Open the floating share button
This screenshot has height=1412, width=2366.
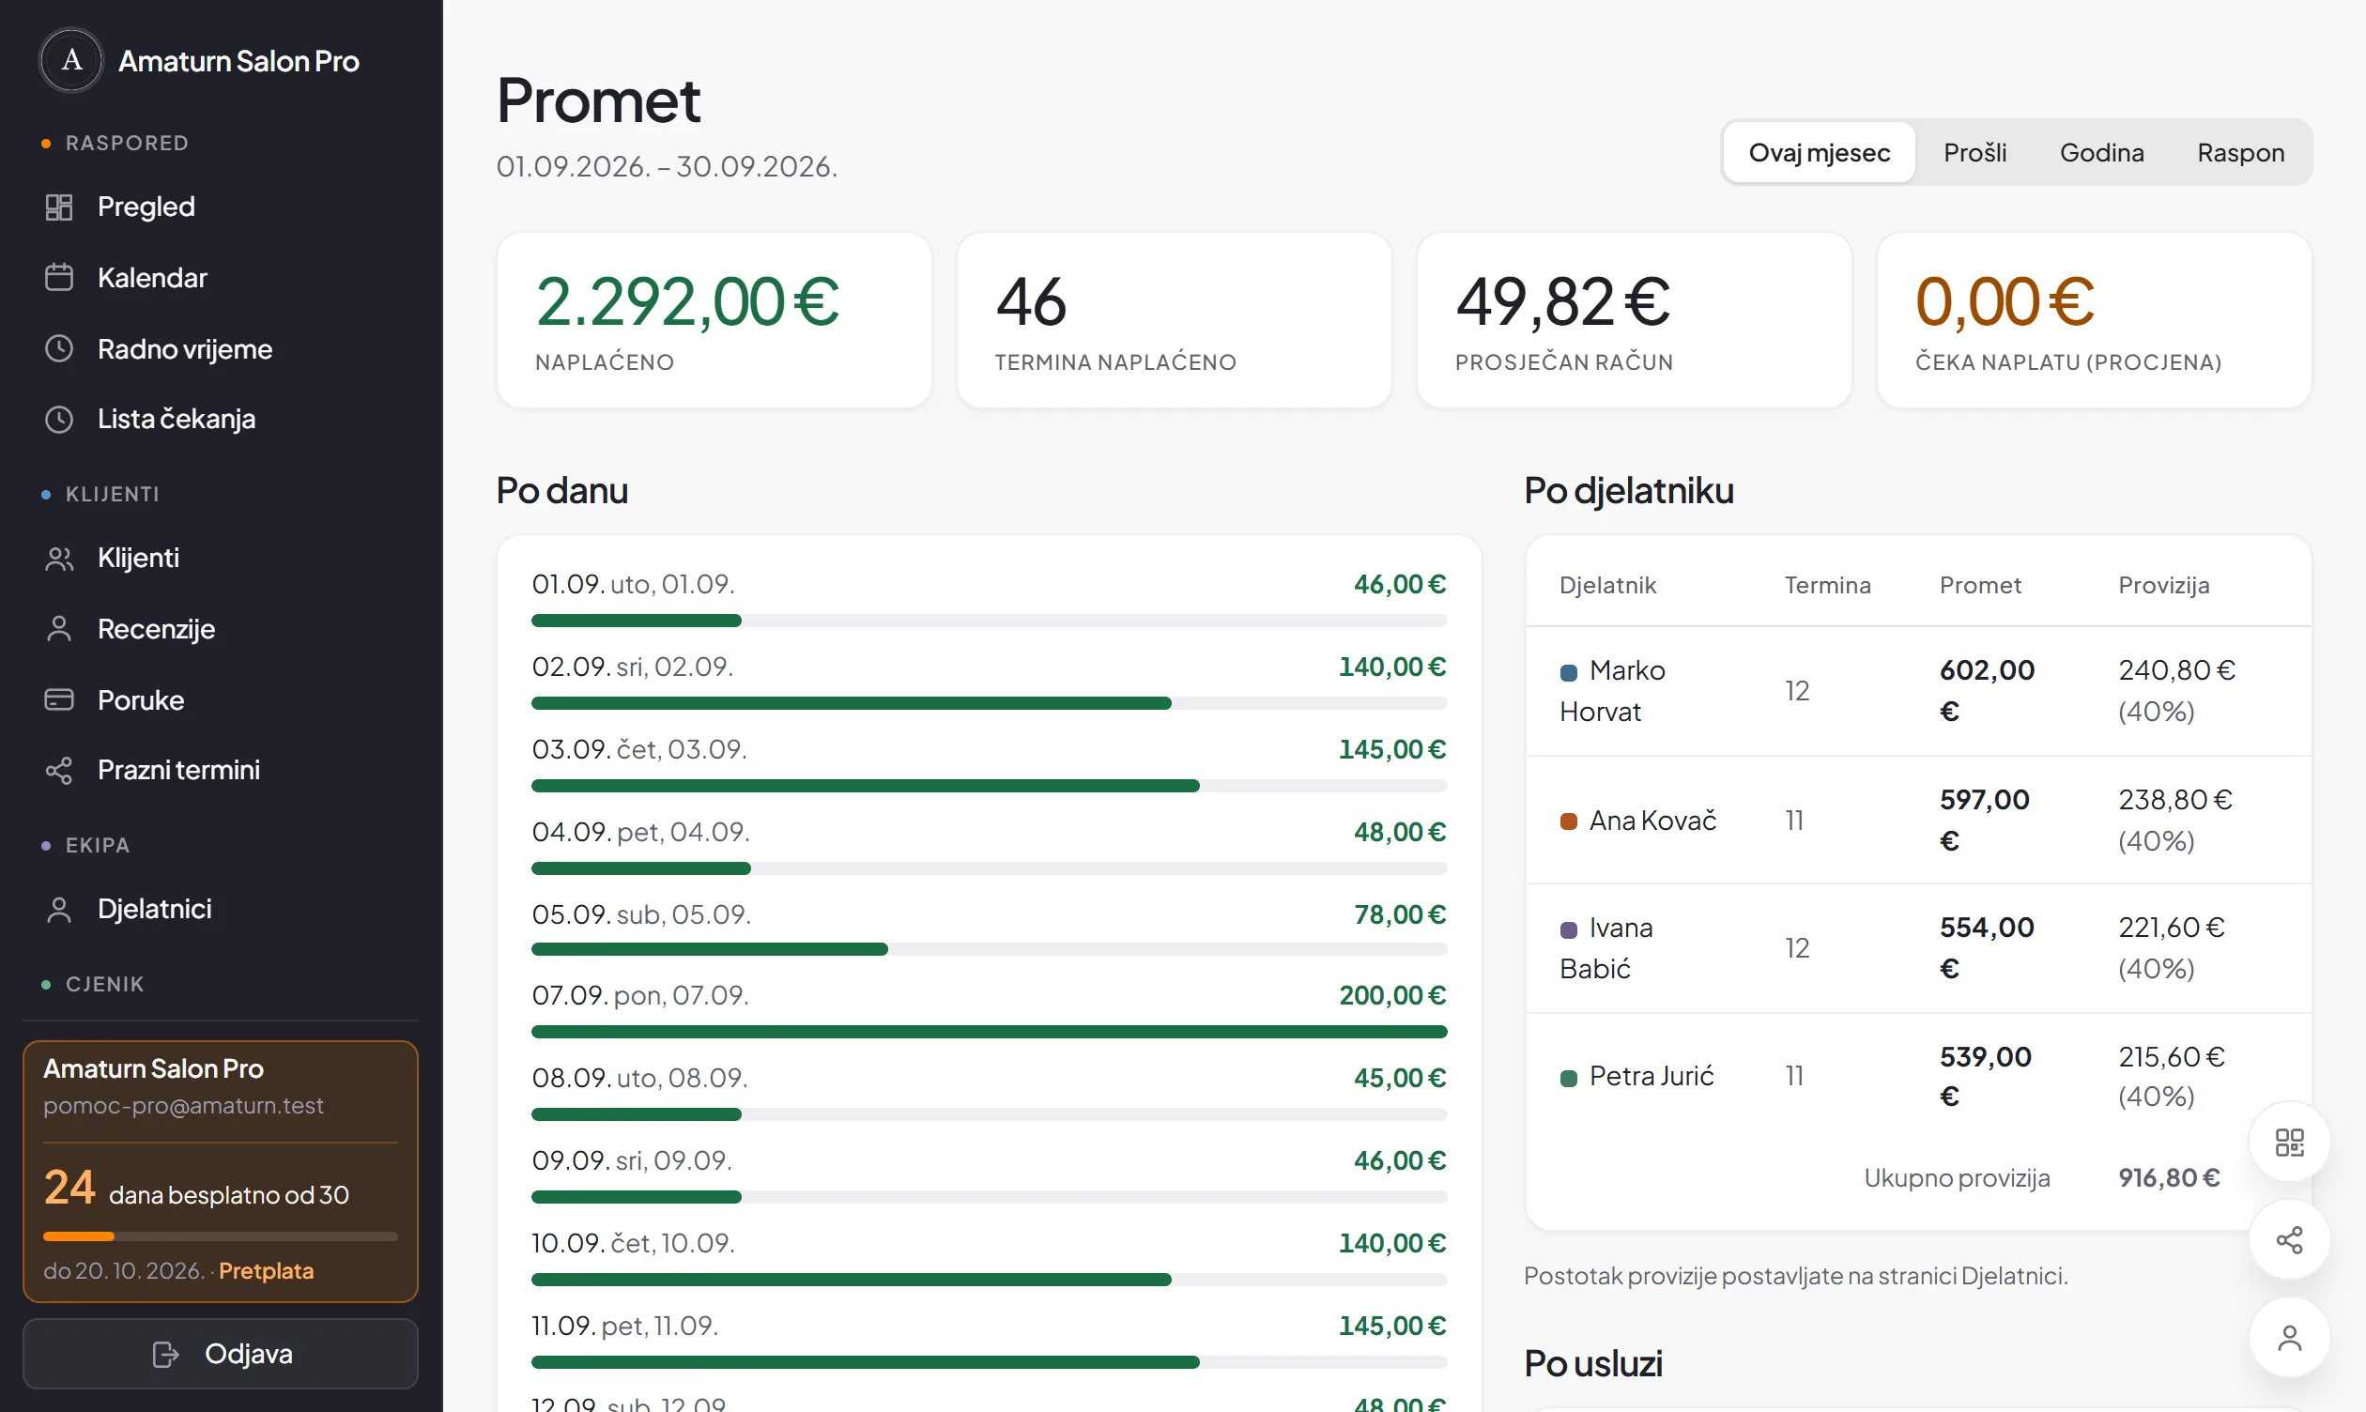pyautogui.click(x=2289, y=1240)
